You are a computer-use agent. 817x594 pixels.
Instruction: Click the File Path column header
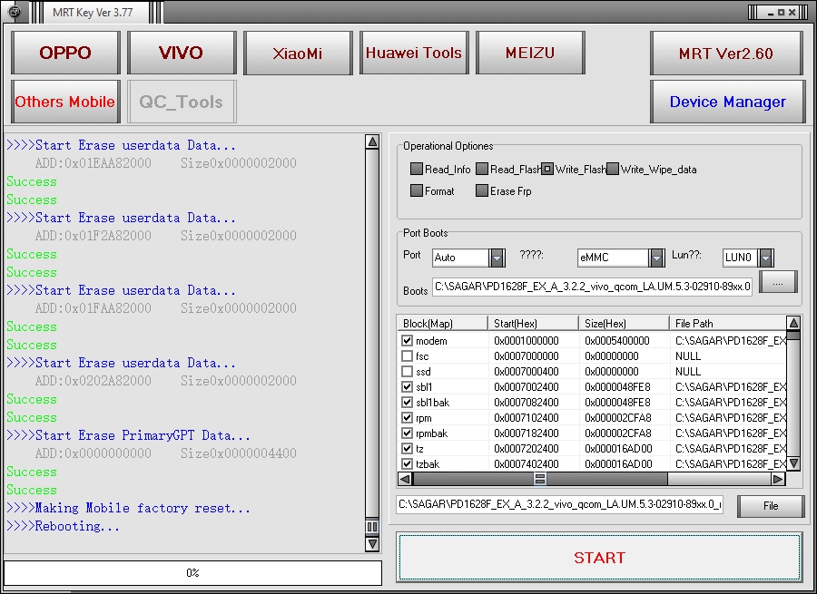(x=728, y=323)
